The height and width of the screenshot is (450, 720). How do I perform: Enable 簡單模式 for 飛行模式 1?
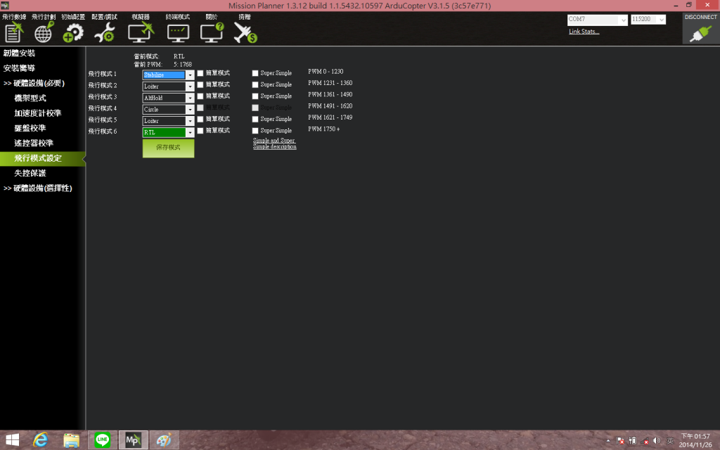pos(200,73)
